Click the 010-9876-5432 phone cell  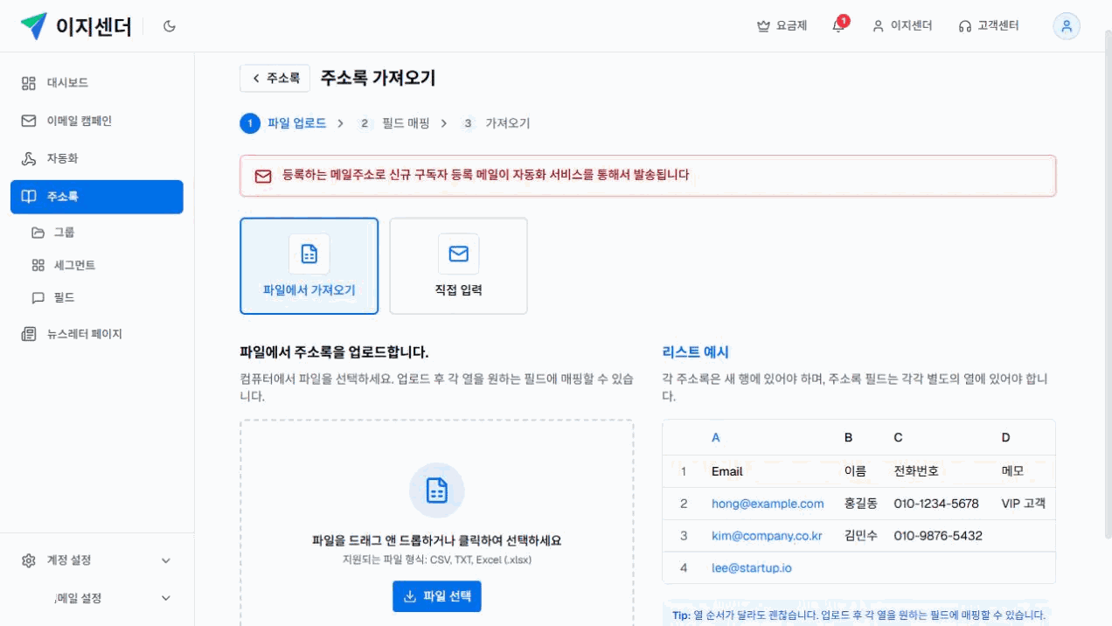938,536
